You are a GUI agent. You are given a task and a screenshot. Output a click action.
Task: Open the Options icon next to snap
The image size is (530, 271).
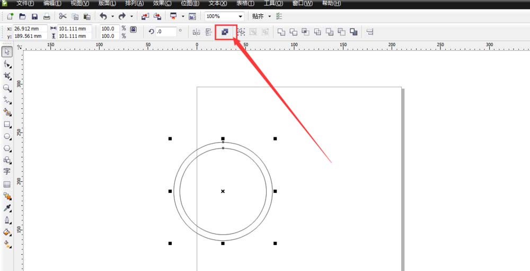click(279, 16)
